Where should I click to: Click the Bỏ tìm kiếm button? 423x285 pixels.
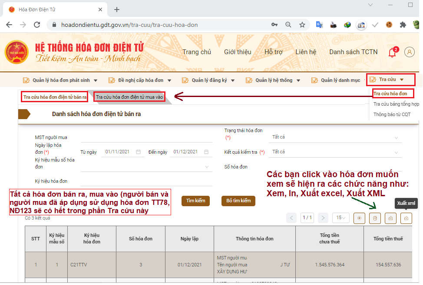coord(238,201)
